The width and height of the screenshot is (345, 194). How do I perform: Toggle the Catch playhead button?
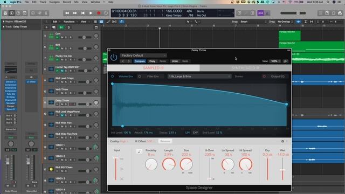tap(121, 22)
